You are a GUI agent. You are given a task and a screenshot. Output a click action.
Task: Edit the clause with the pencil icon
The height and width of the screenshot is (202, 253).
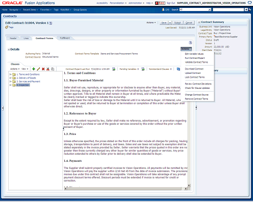[x=38, y=69]
